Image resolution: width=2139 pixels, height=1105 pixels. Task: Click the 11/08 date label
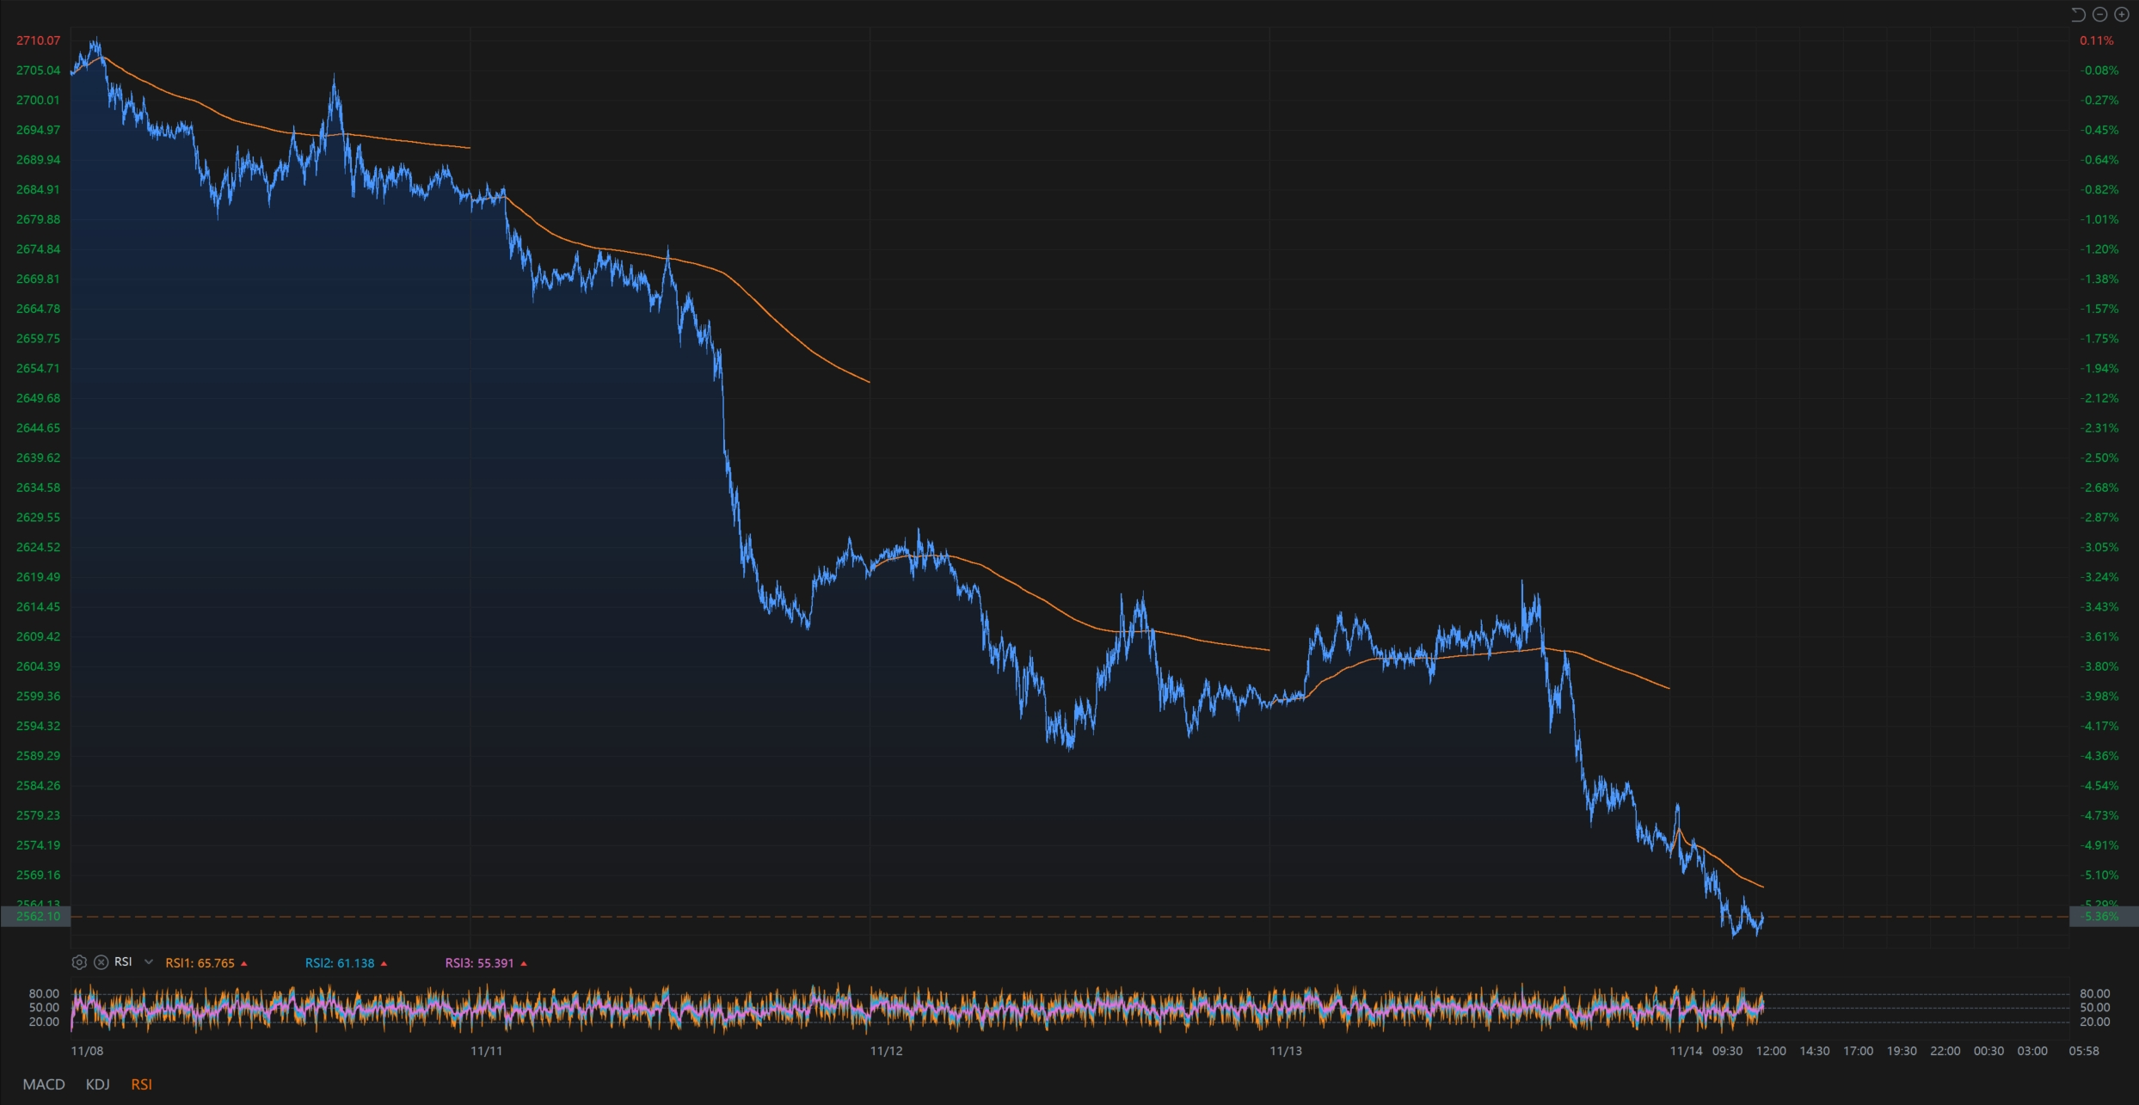87,1051
